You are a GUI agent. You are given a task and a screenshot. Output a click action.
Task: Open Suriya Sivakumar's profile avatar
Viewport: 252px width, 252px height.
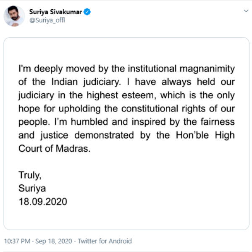(14, 16)
